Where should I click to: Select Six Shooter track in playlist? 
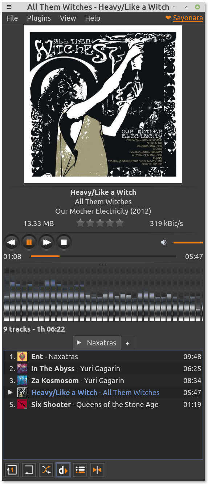(103, 405)
